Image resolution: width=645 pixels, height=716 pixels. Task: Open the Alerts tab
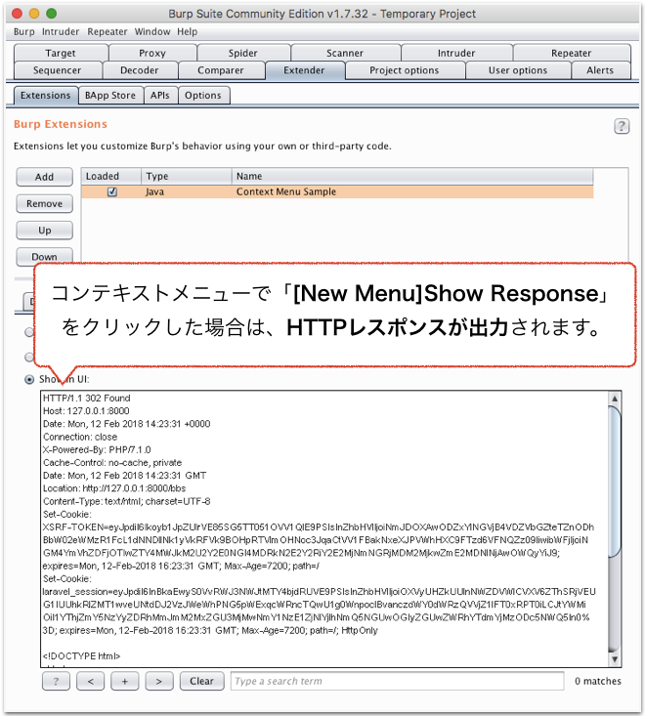600,70
